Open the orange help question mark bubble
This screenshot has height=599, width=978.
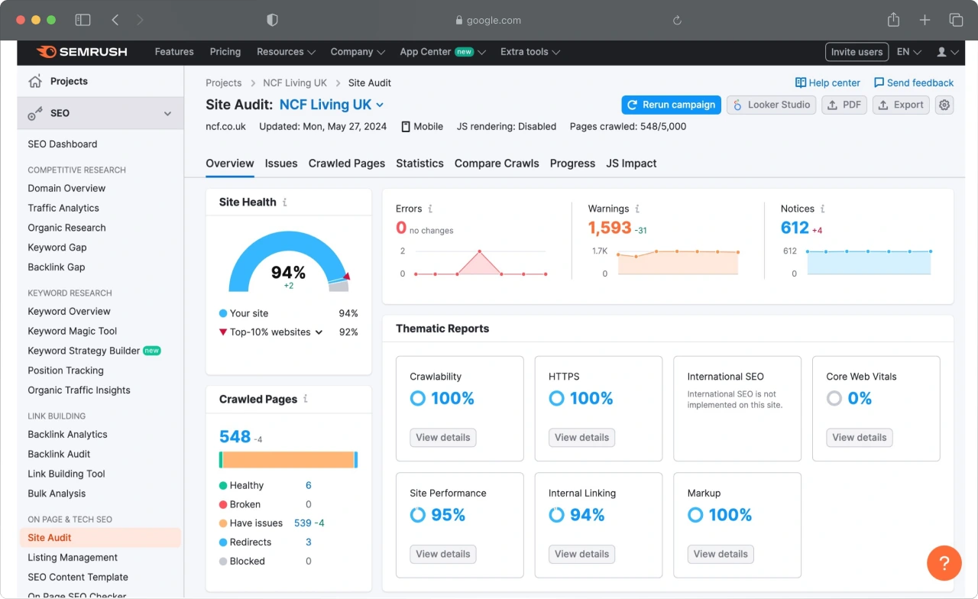944,563
